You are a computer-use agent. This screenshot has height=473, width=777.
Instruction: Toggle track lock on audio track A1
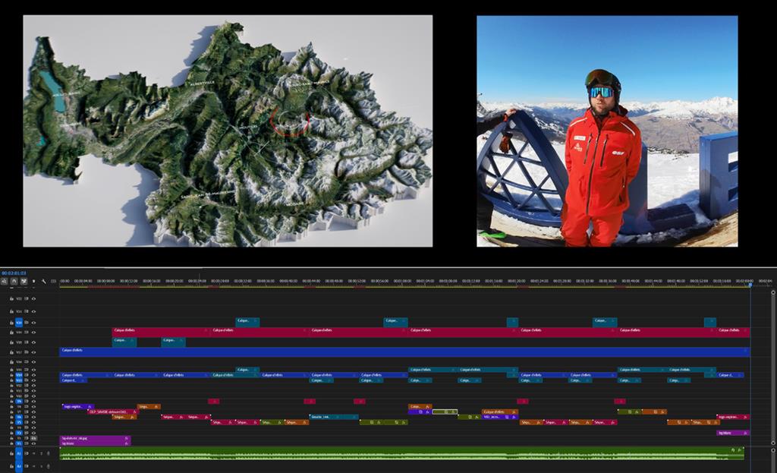point(11,453)
